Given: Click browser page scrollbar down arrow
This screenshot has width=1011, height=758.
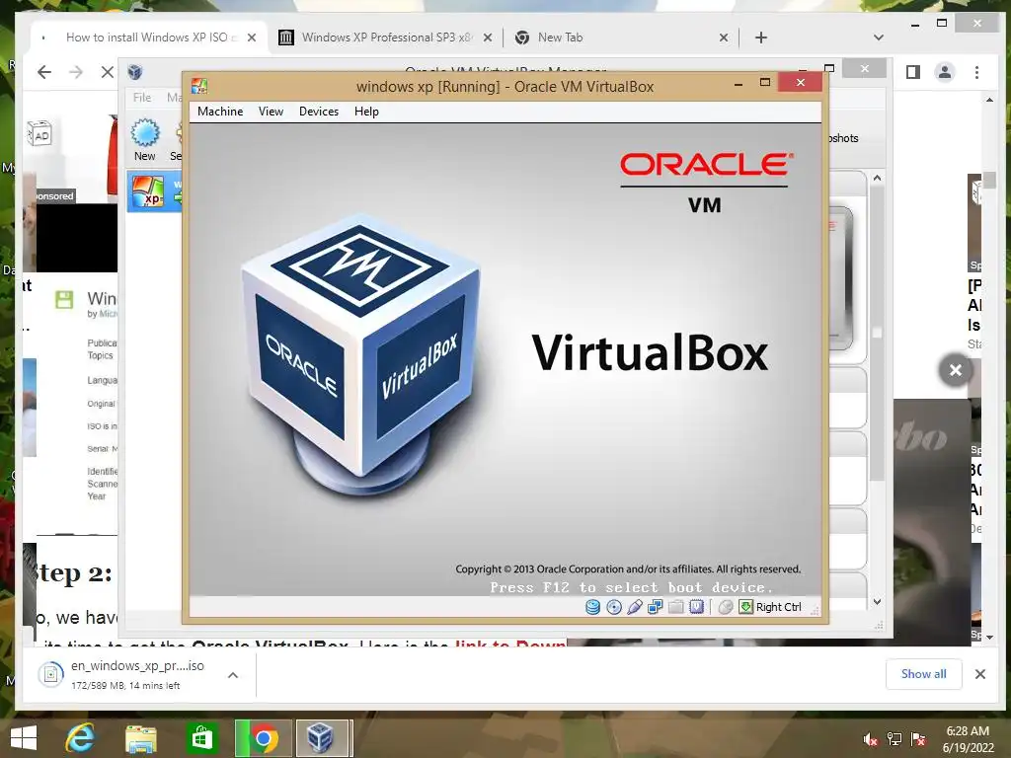Looking at the screenshot, I should click(x=989, y=637).
